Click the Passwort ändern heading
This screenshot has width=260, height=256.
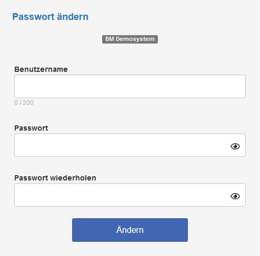click(x=51, y=17)
